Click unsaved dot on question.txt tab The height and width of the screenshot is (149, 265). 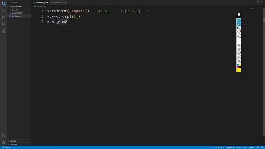click(x=65, y=2)
